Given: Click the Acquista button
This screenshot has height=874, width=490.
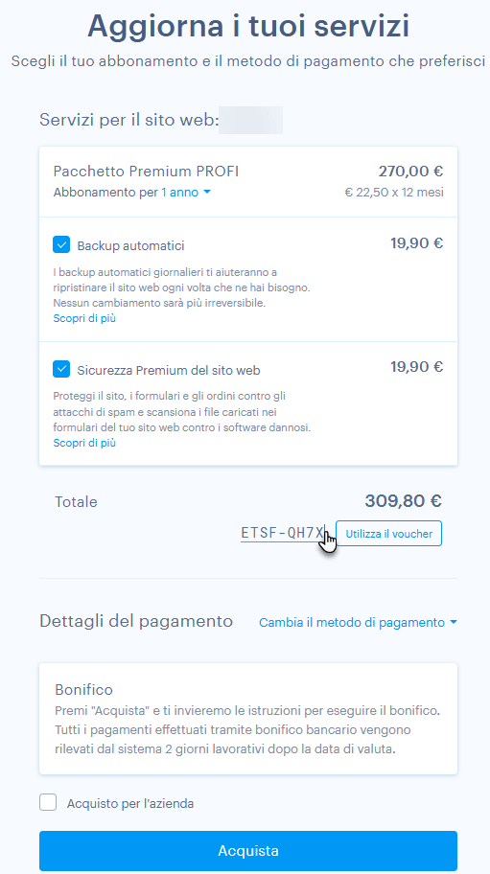Looking at the screenshot, I should [248, 851].
